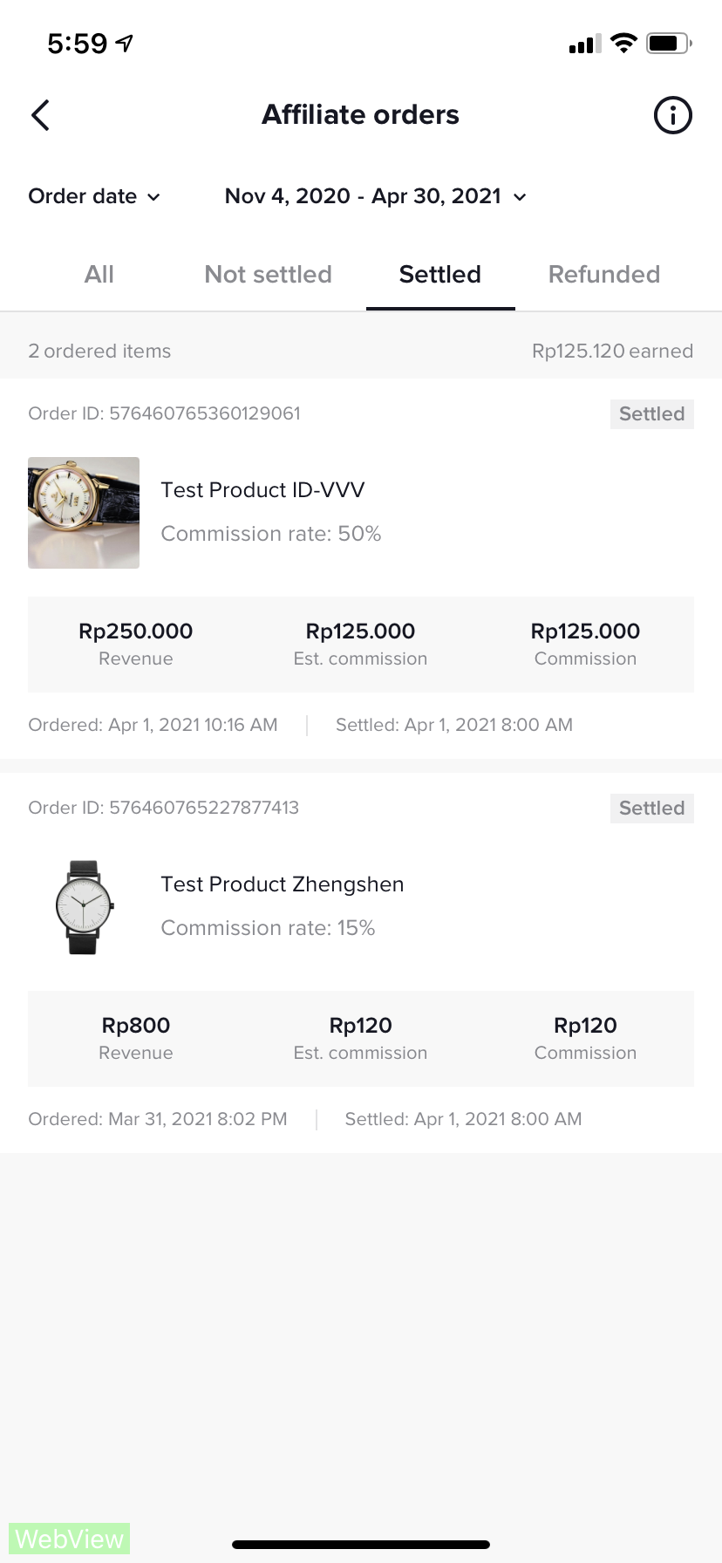Select the Settled tab
Screen dimensions: 722x1563
click(x=440, y=275)
